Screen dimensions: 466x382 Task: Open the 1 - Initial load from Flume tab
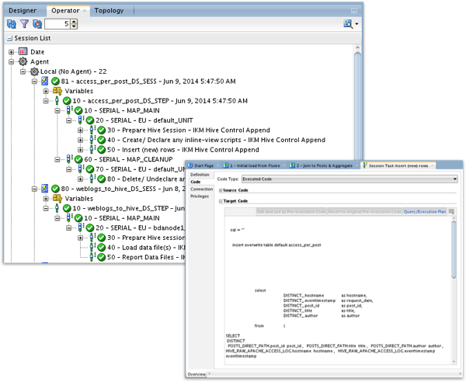click(255, 165)
